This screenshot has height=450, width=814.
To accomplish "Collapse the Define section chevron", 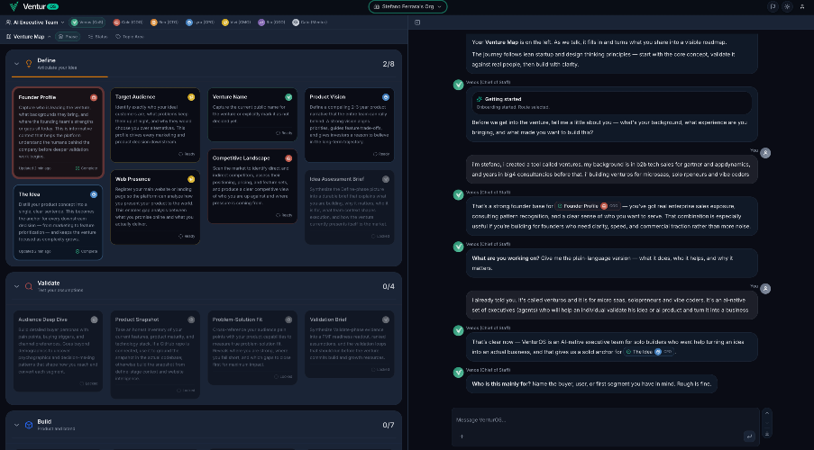I will [16, 64].
